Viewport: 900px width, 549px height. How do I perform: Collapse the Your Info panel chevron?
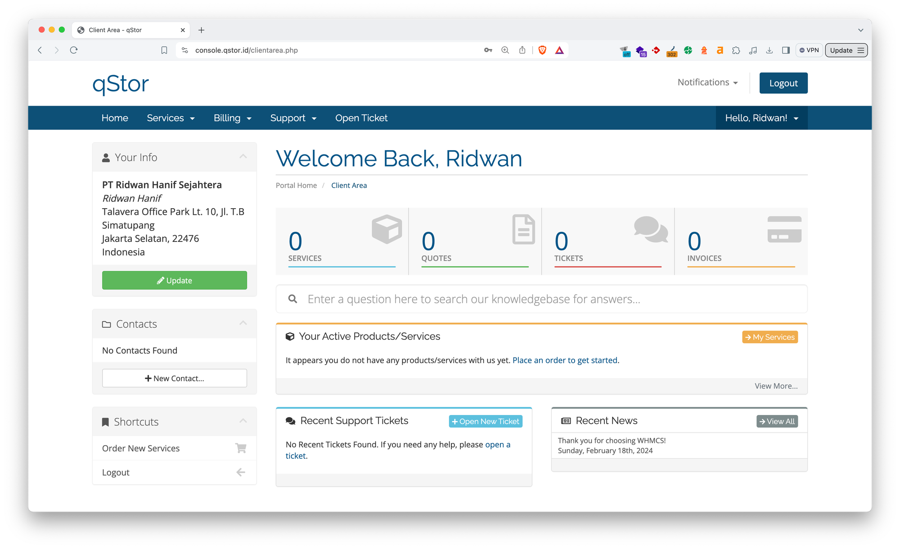[x=243, y=156]
